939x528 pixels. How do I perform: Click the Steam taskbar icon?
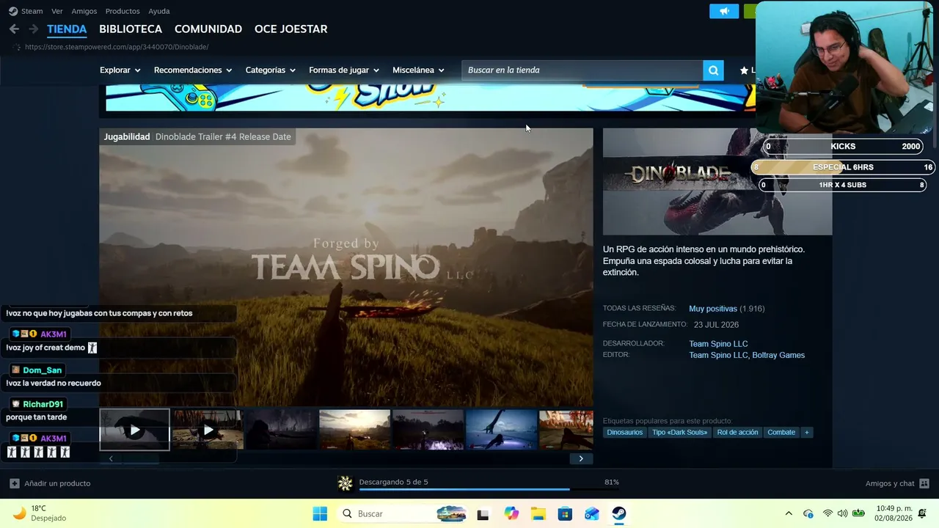619,514
